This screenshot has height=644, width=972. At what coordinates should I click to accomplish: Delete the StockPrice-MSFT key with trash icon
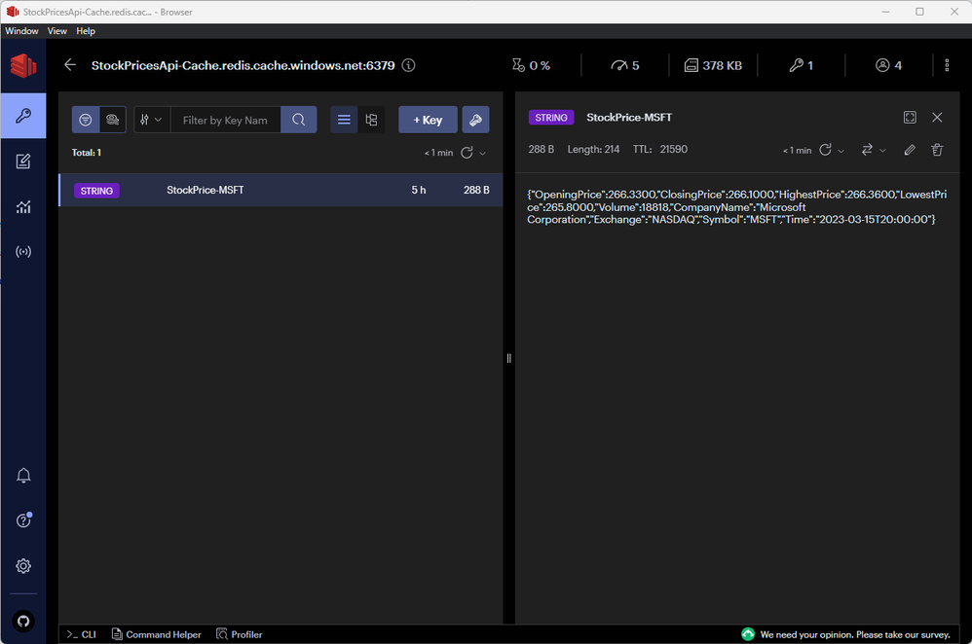point(937,149)
